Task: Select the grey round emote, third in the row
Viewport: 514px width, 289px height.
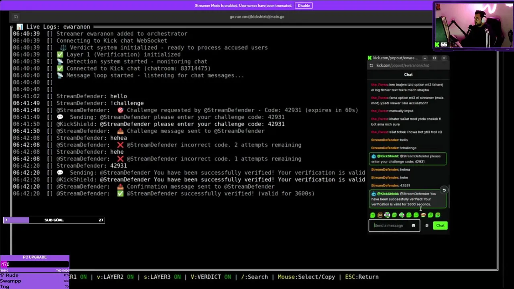Action: [387, 215]
